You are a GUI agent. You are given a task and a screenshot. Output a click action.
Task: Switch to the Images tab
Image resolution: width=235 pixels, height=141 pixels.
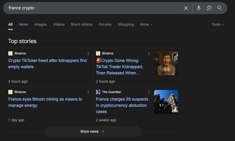(x=41, y=24)
